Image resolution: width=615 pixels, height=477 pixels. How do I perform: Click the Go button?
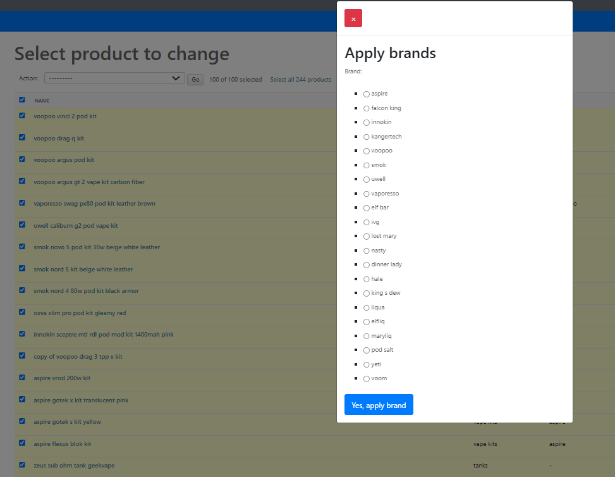point(195,80)
